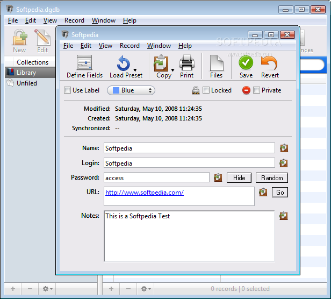The width and height of the screenshot is (331, 299).
Task: Remove a collection with the sidebar minus button
Action: click(x=30, y=289)
